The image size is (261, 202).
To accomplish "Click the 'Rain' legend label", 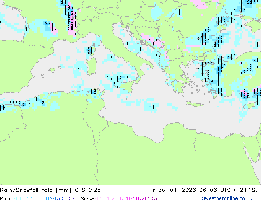I will [x=5, y=199].
